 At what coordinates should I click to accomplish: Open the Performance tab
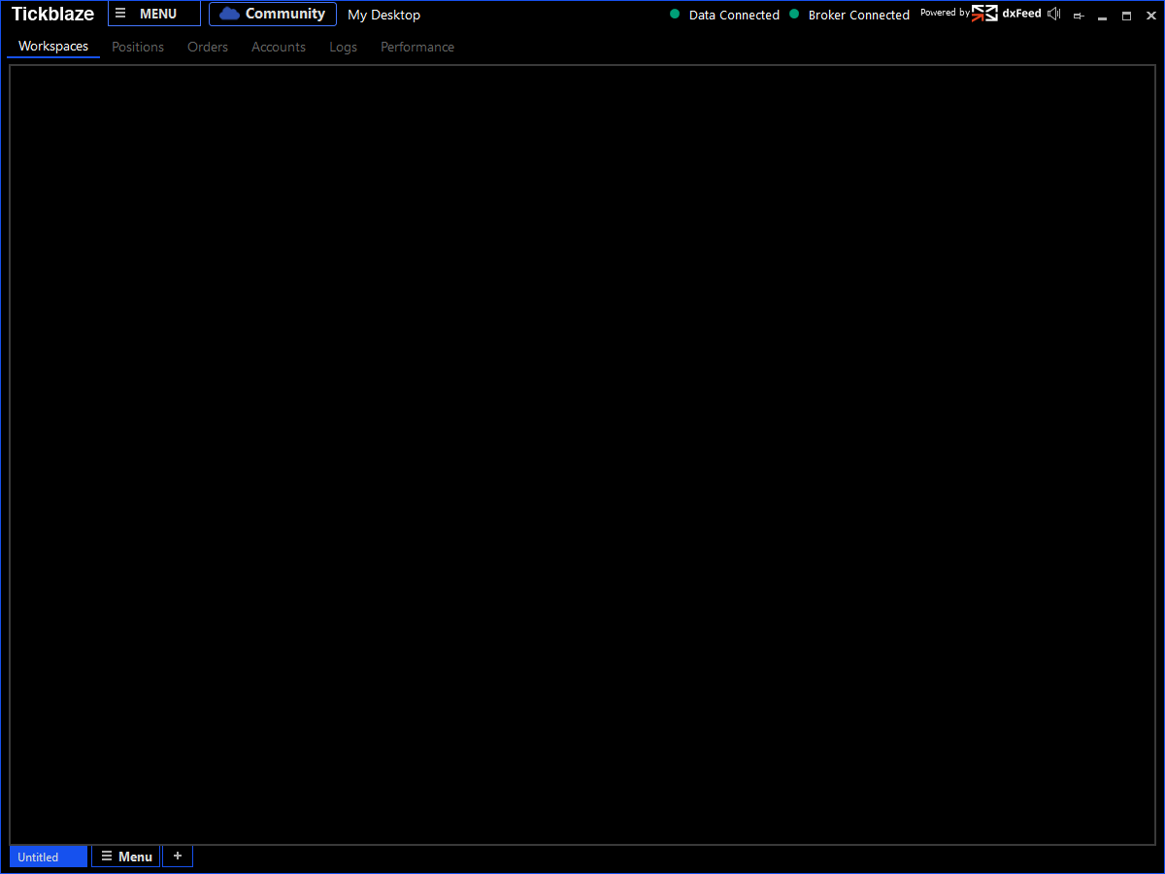click(417, 47)
